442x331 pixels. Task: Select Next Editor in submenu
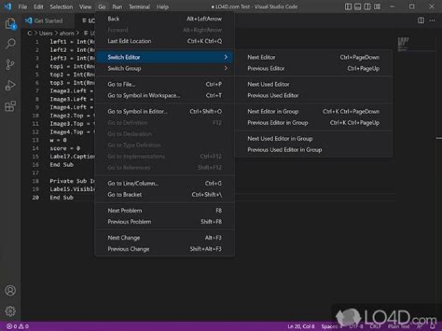(x=314, y=57)
